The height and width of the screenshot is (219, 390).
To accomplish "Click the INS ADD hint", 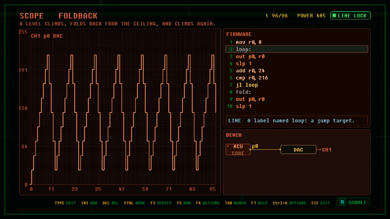I will 89,203.
